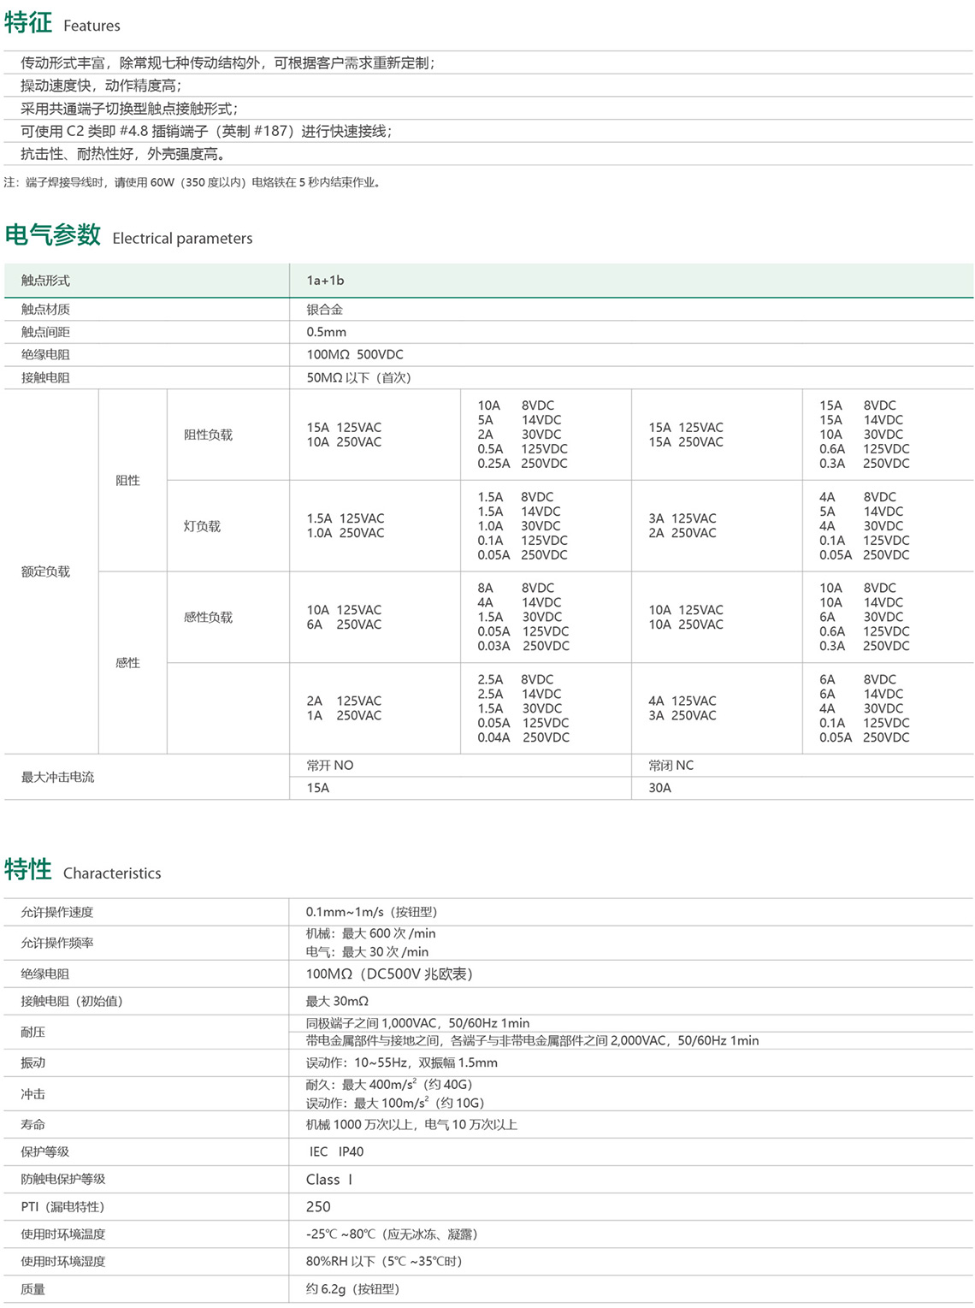Click the 常闭 NC column header
Viewport: 975px width, 1308px height.
click(671, 766)
